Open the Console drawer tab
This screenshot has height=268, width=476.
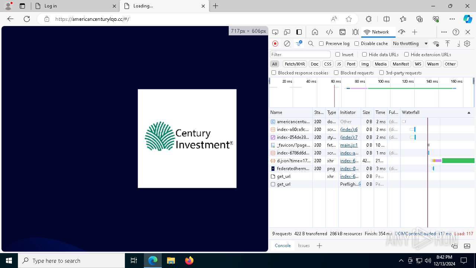[x=283, y=246]
